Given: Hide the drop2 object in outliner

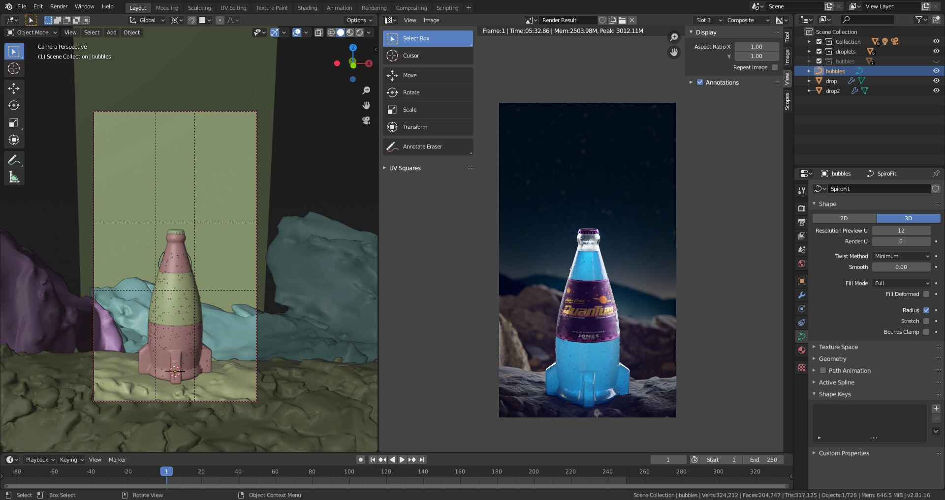Looking at the screenshot, I should click(x=936, y=90).
